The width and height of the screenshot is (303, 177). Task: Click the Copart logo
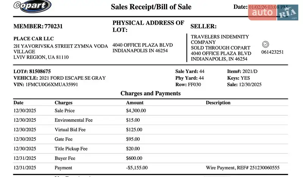[x=32, y=6]
